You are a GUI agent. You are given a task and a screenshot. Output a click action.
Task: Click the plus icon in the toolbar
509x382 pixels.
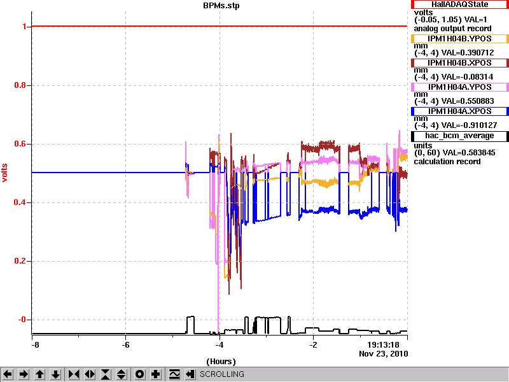coord(156,374)
